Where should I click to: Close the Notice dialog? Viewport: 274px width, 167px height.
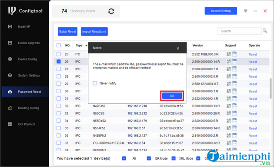(x=178, y=48)
